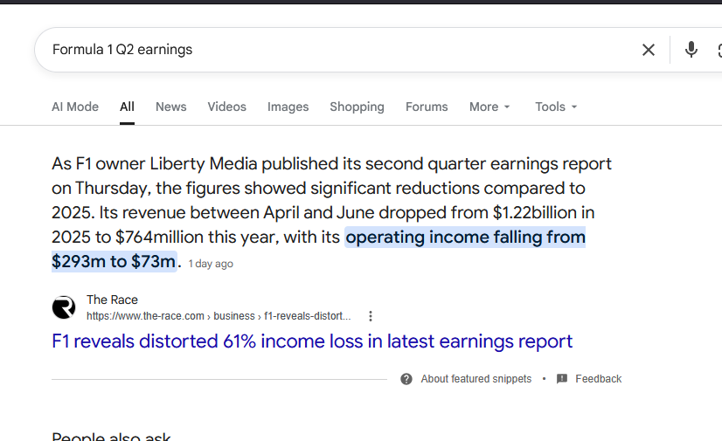The width and height of the screenshot is (722, 441).
Task: Open the three-dot menu next to The Race result
Action: (371, 316)
